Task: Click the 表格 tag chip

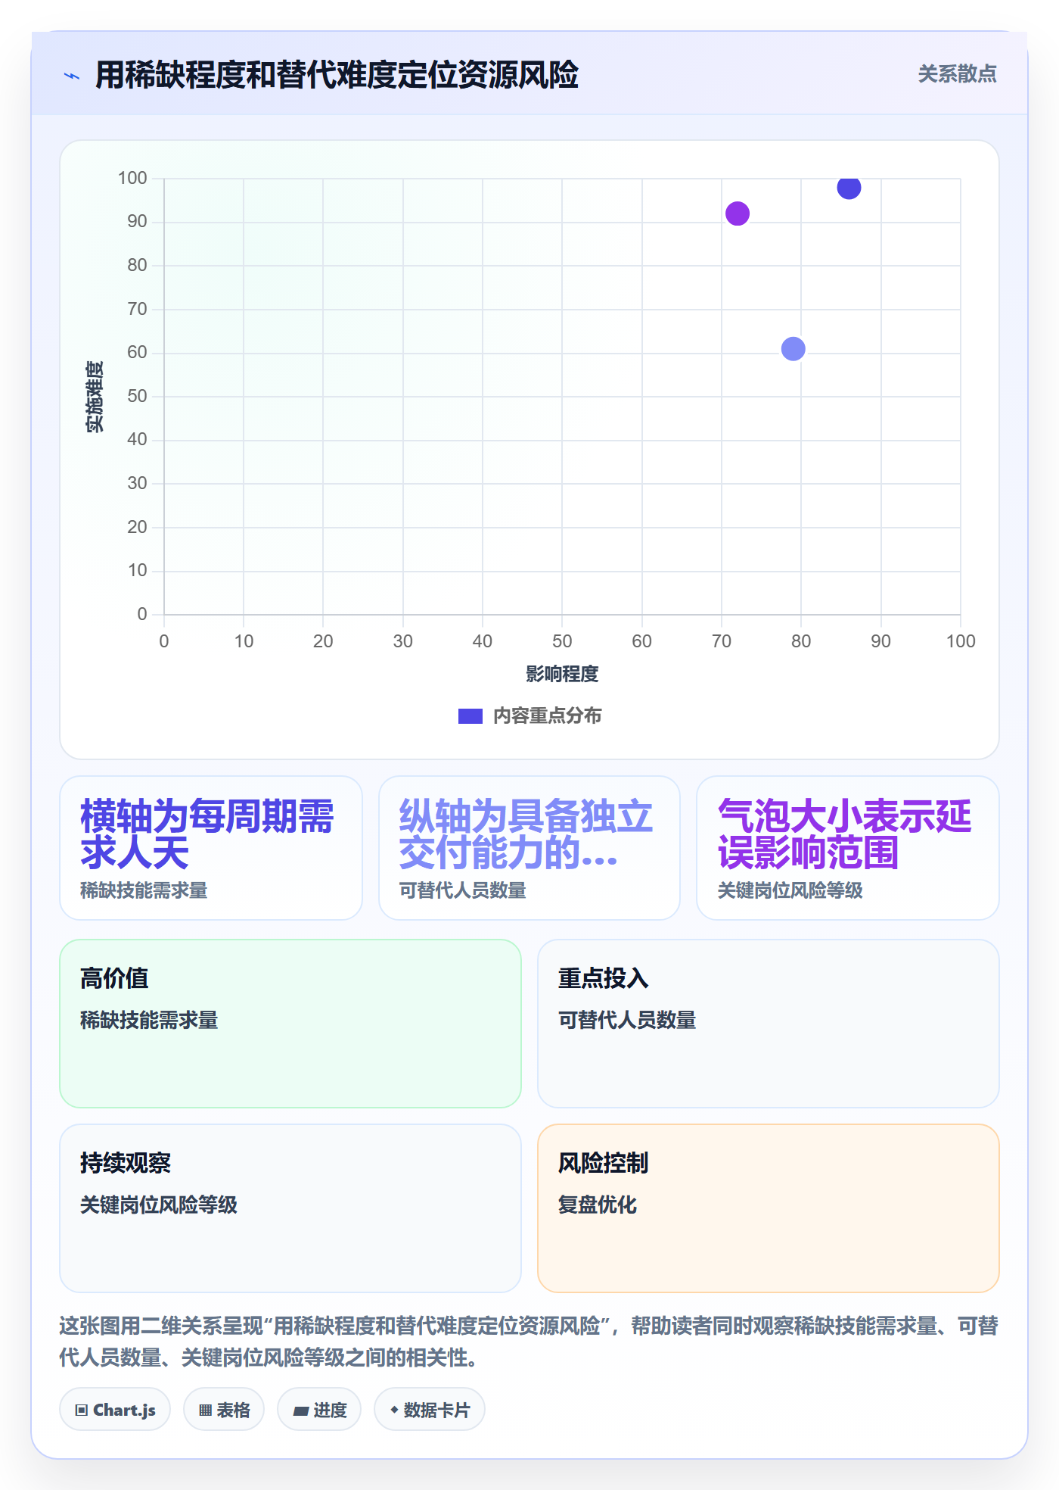Action: [224, 1410]
